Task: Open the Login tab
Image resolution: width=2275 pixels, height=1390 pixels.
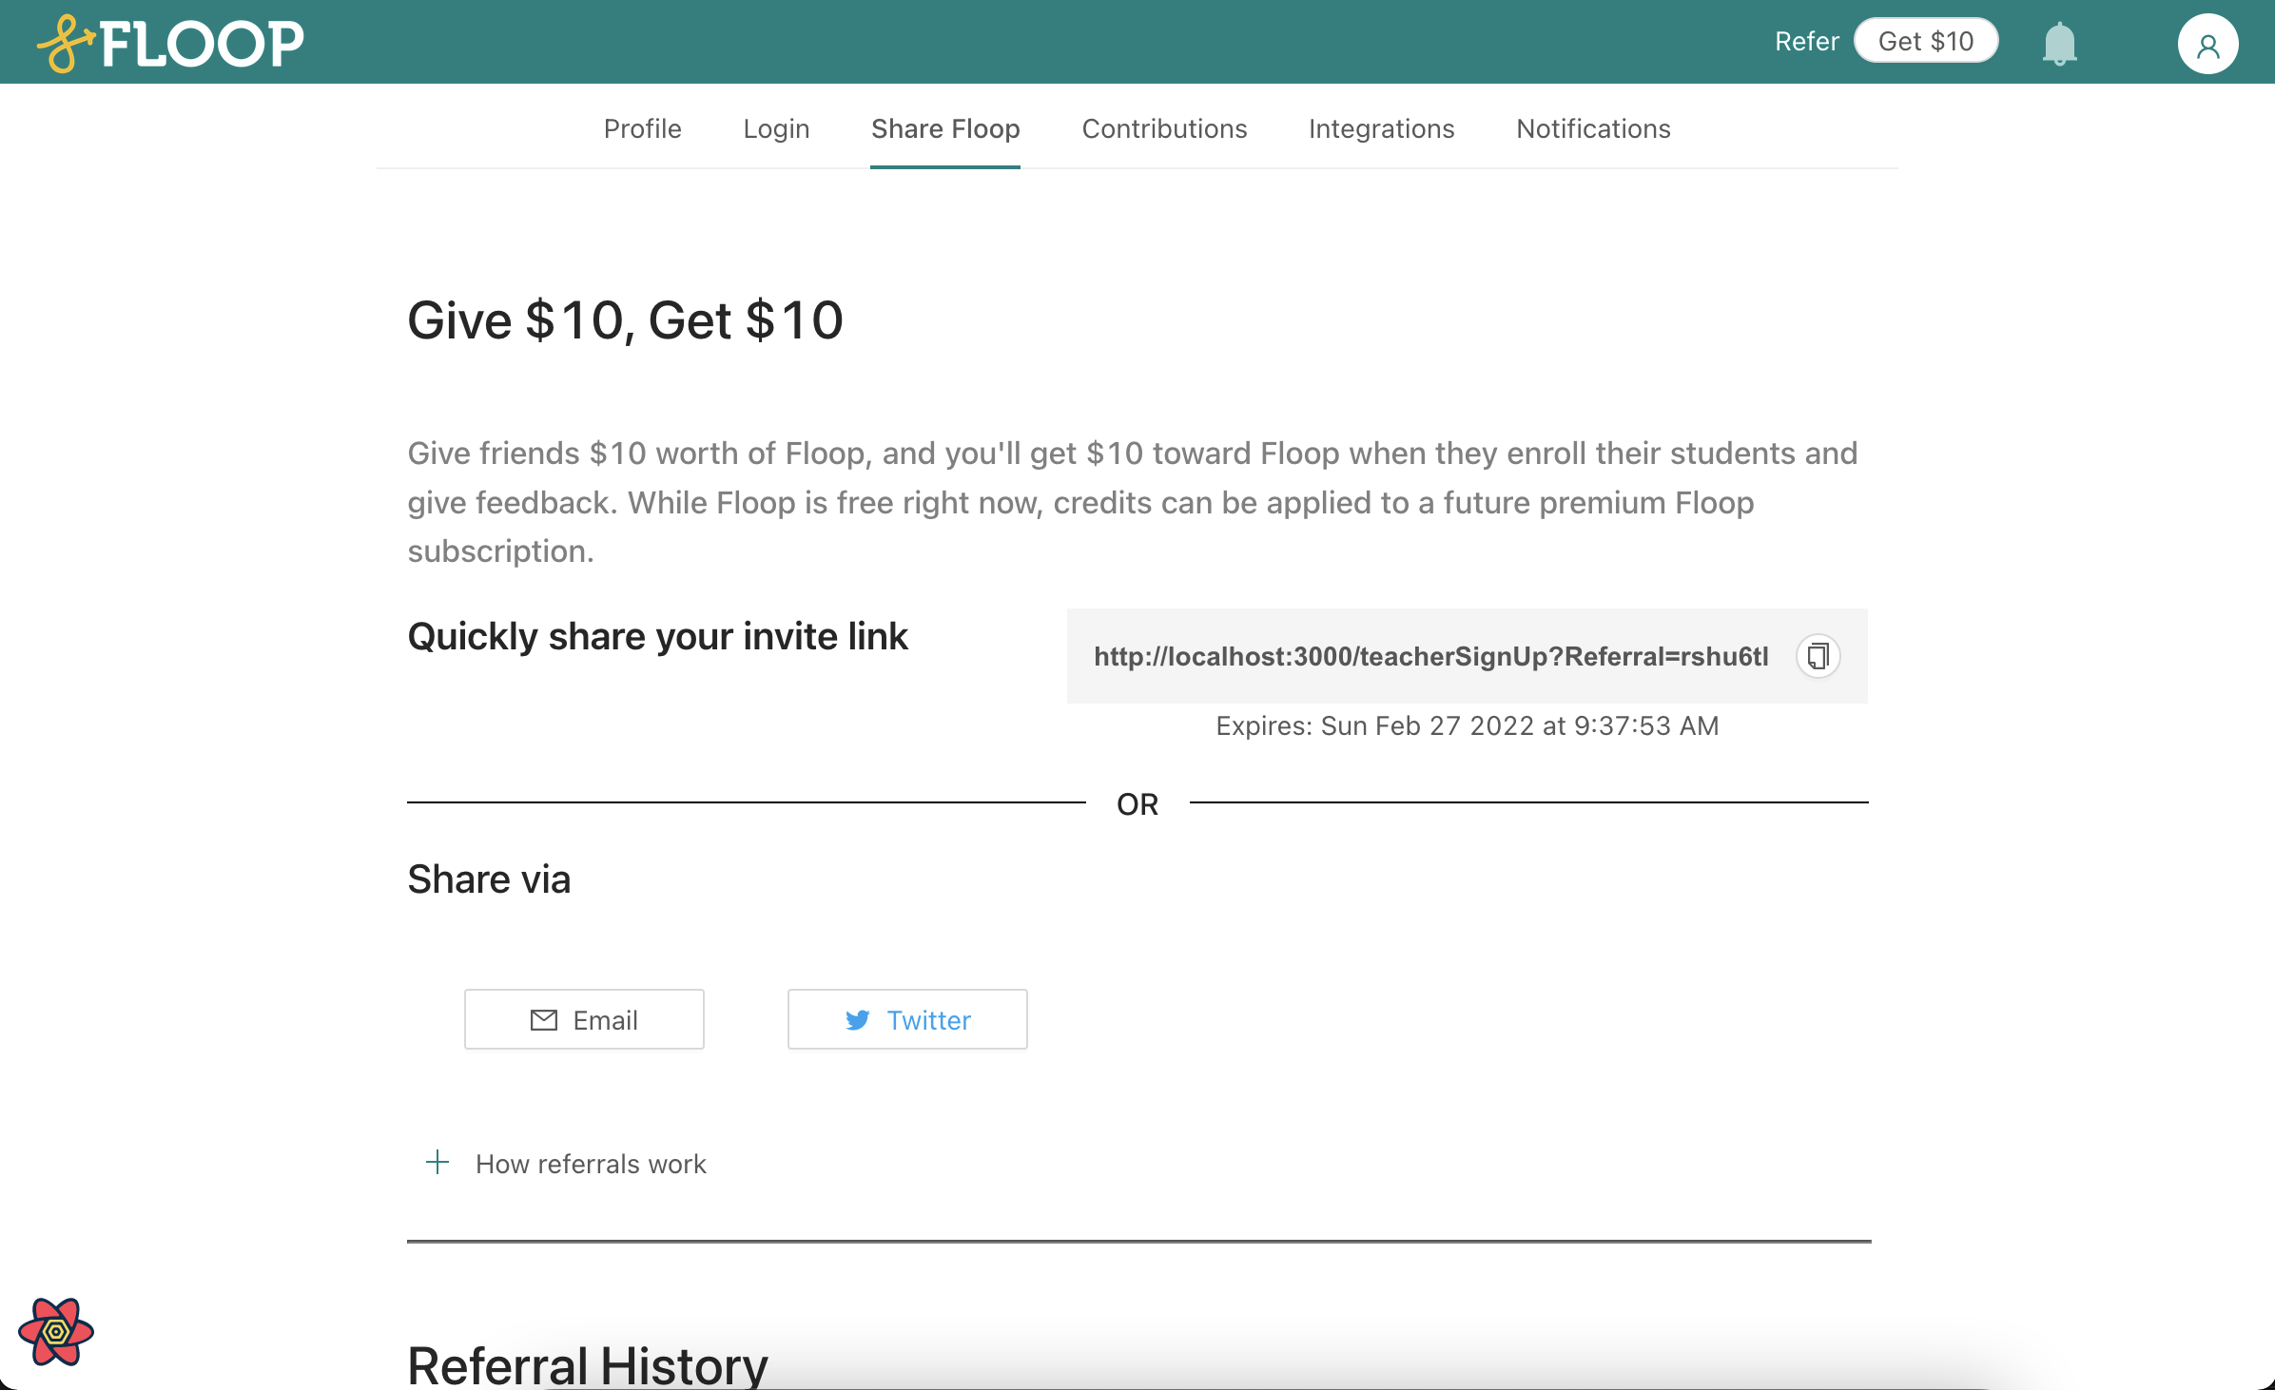Action: (776, 128)
